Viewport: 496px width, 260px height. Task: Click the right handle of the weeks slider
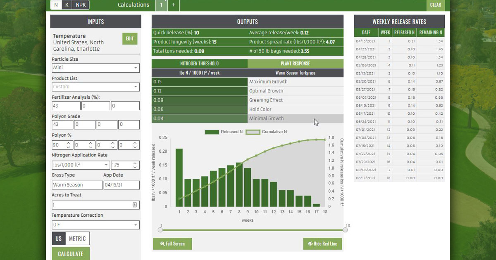tap(345, 230)
